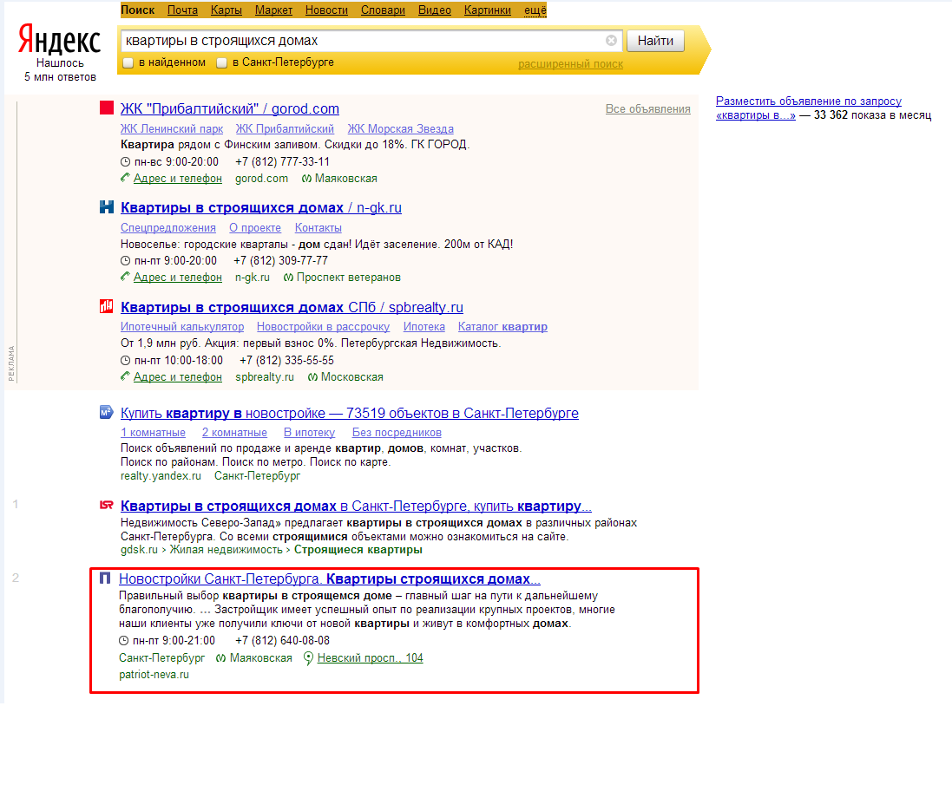Click the clock icon beside пн-пт 9:00-21:00

[x=123, y=641]
